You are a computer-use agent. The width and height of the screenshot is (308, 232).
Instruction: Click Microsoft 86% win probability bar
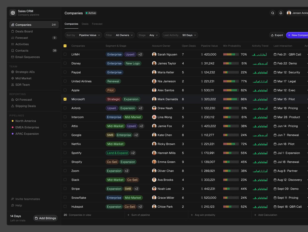click(231, 99)
